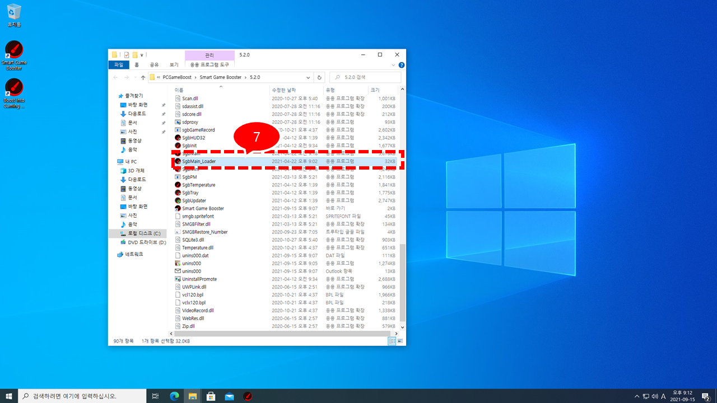Open the 응용 프로그램 도구 tab

coord(209,65)
